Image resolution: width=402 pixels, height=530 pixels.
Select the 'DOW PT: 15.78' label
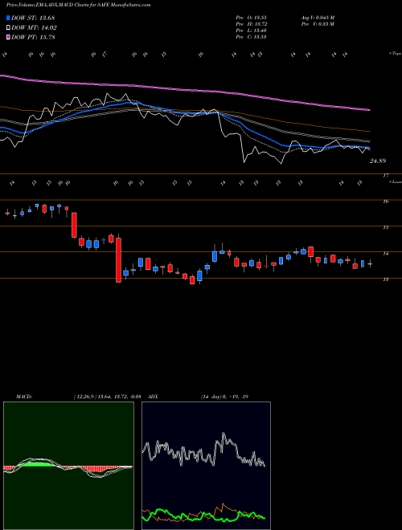click(34, 37)
